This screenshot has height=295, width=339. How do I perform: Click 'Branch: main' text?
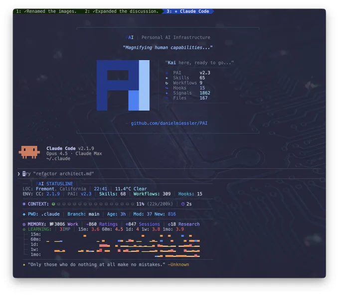(x=83, y=214)
